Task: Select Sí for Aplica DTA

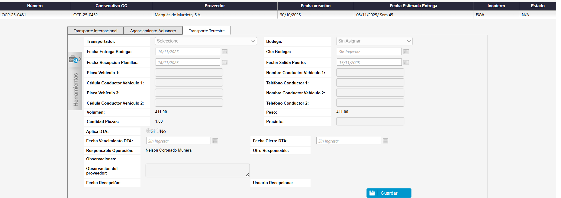Action: pyautogui.click(x=148, y=131)
